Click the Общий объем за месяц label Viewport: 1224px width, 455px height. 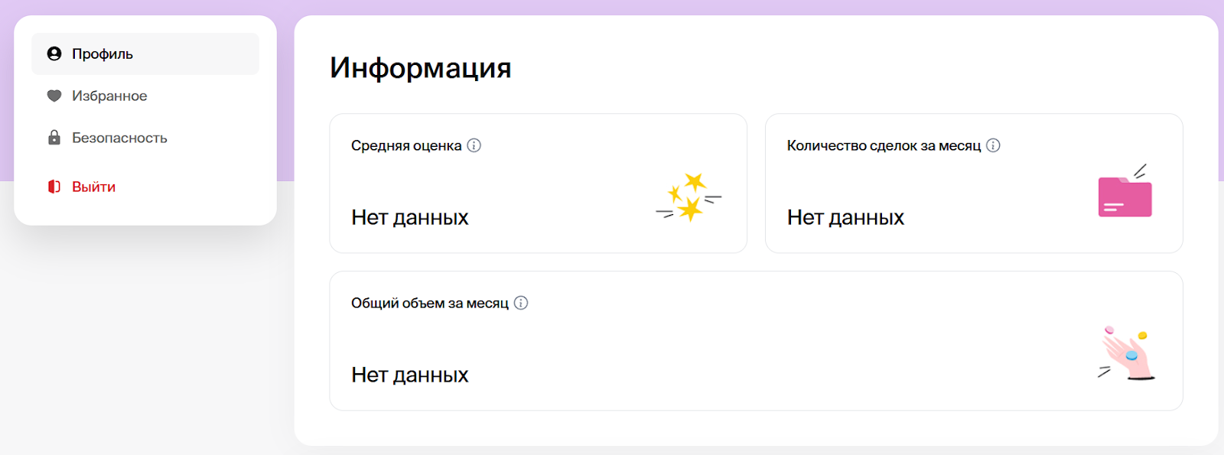click(x=429, y=303)
